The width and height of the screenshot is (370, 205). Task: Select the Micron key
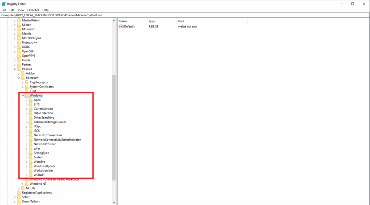[x=27, y=25]
